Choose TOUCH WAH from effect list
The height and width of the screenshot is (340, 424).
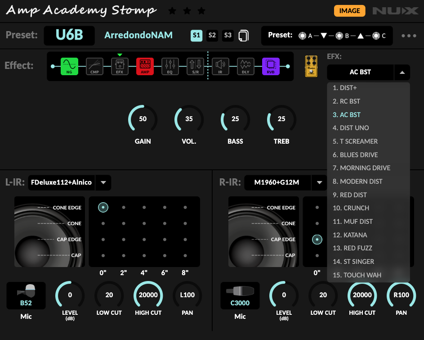pos(368,275)
